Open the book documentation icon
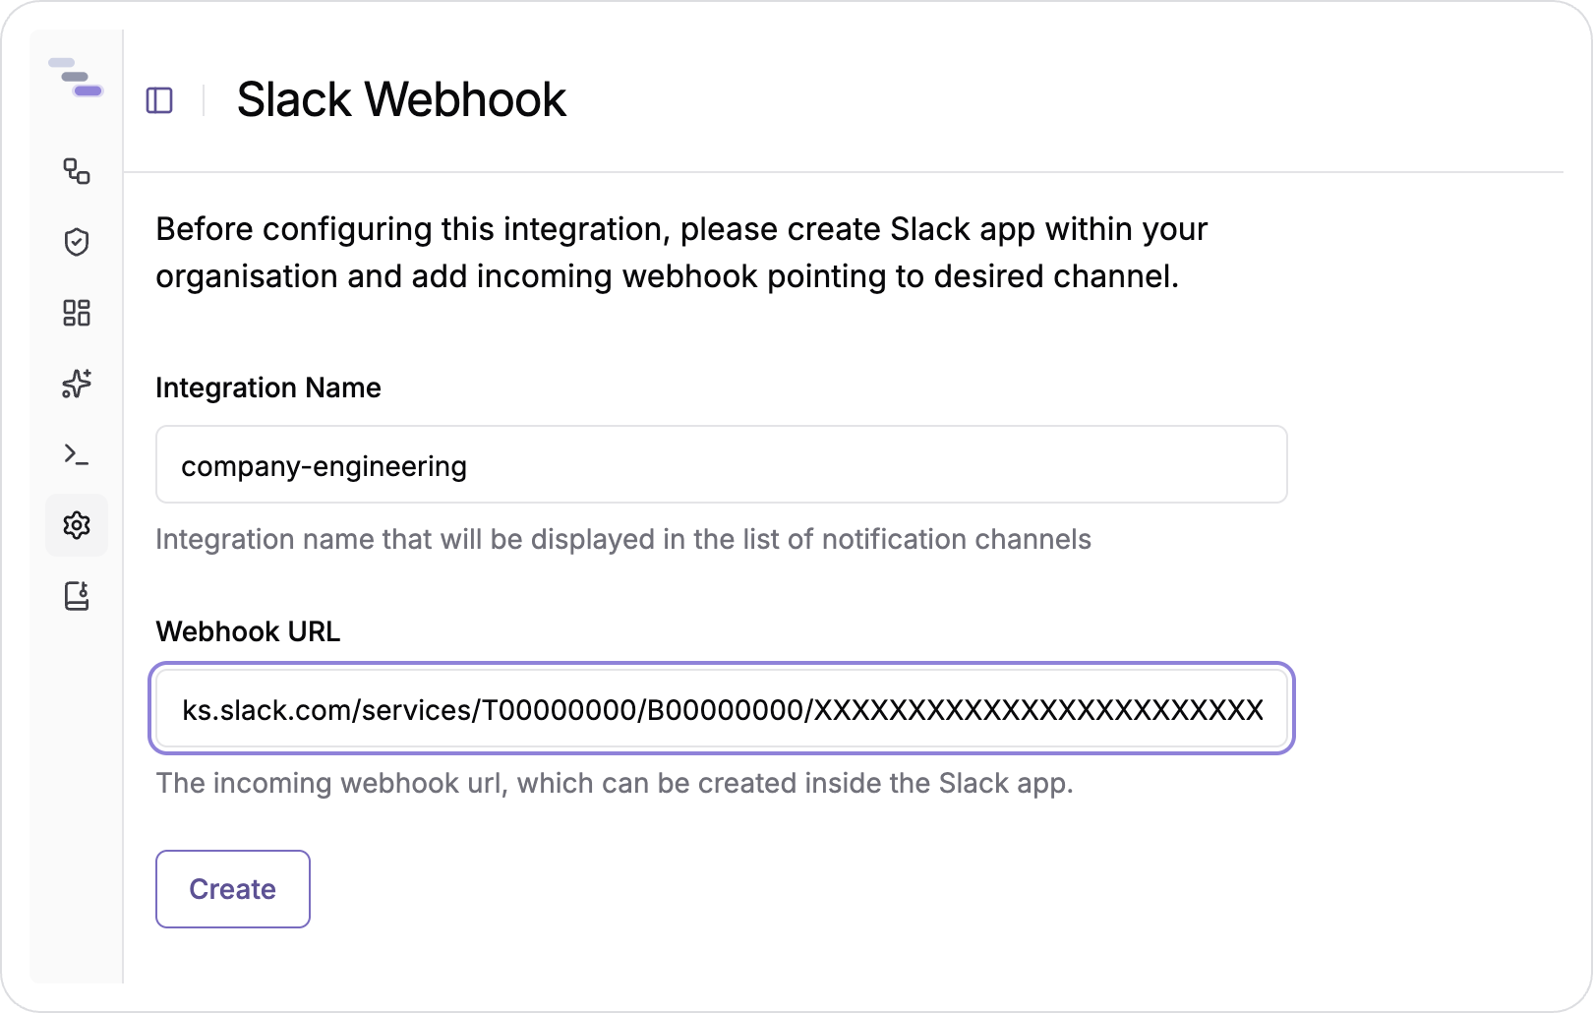The image size is (1593, 1013). click(77, 596)
